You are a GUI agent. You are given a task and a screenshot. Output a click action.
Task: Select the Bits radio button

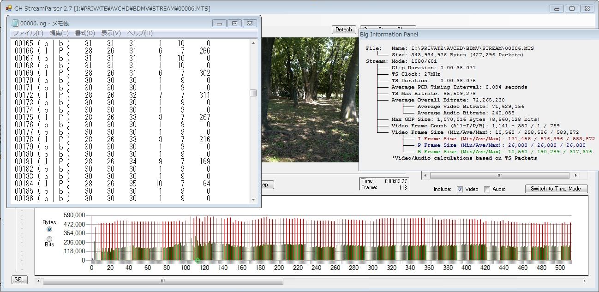click(x=49, y=238)
